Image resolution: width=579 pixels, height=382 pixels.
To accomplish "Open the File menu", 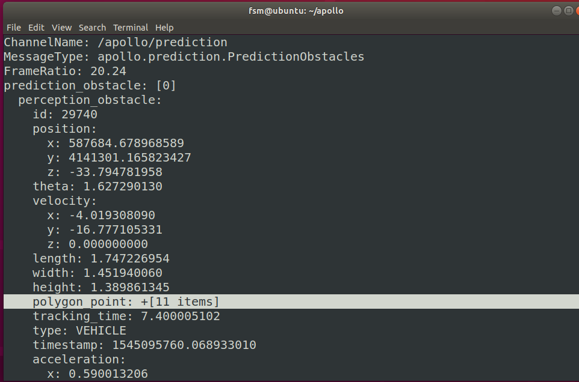I will pos(13,28).
